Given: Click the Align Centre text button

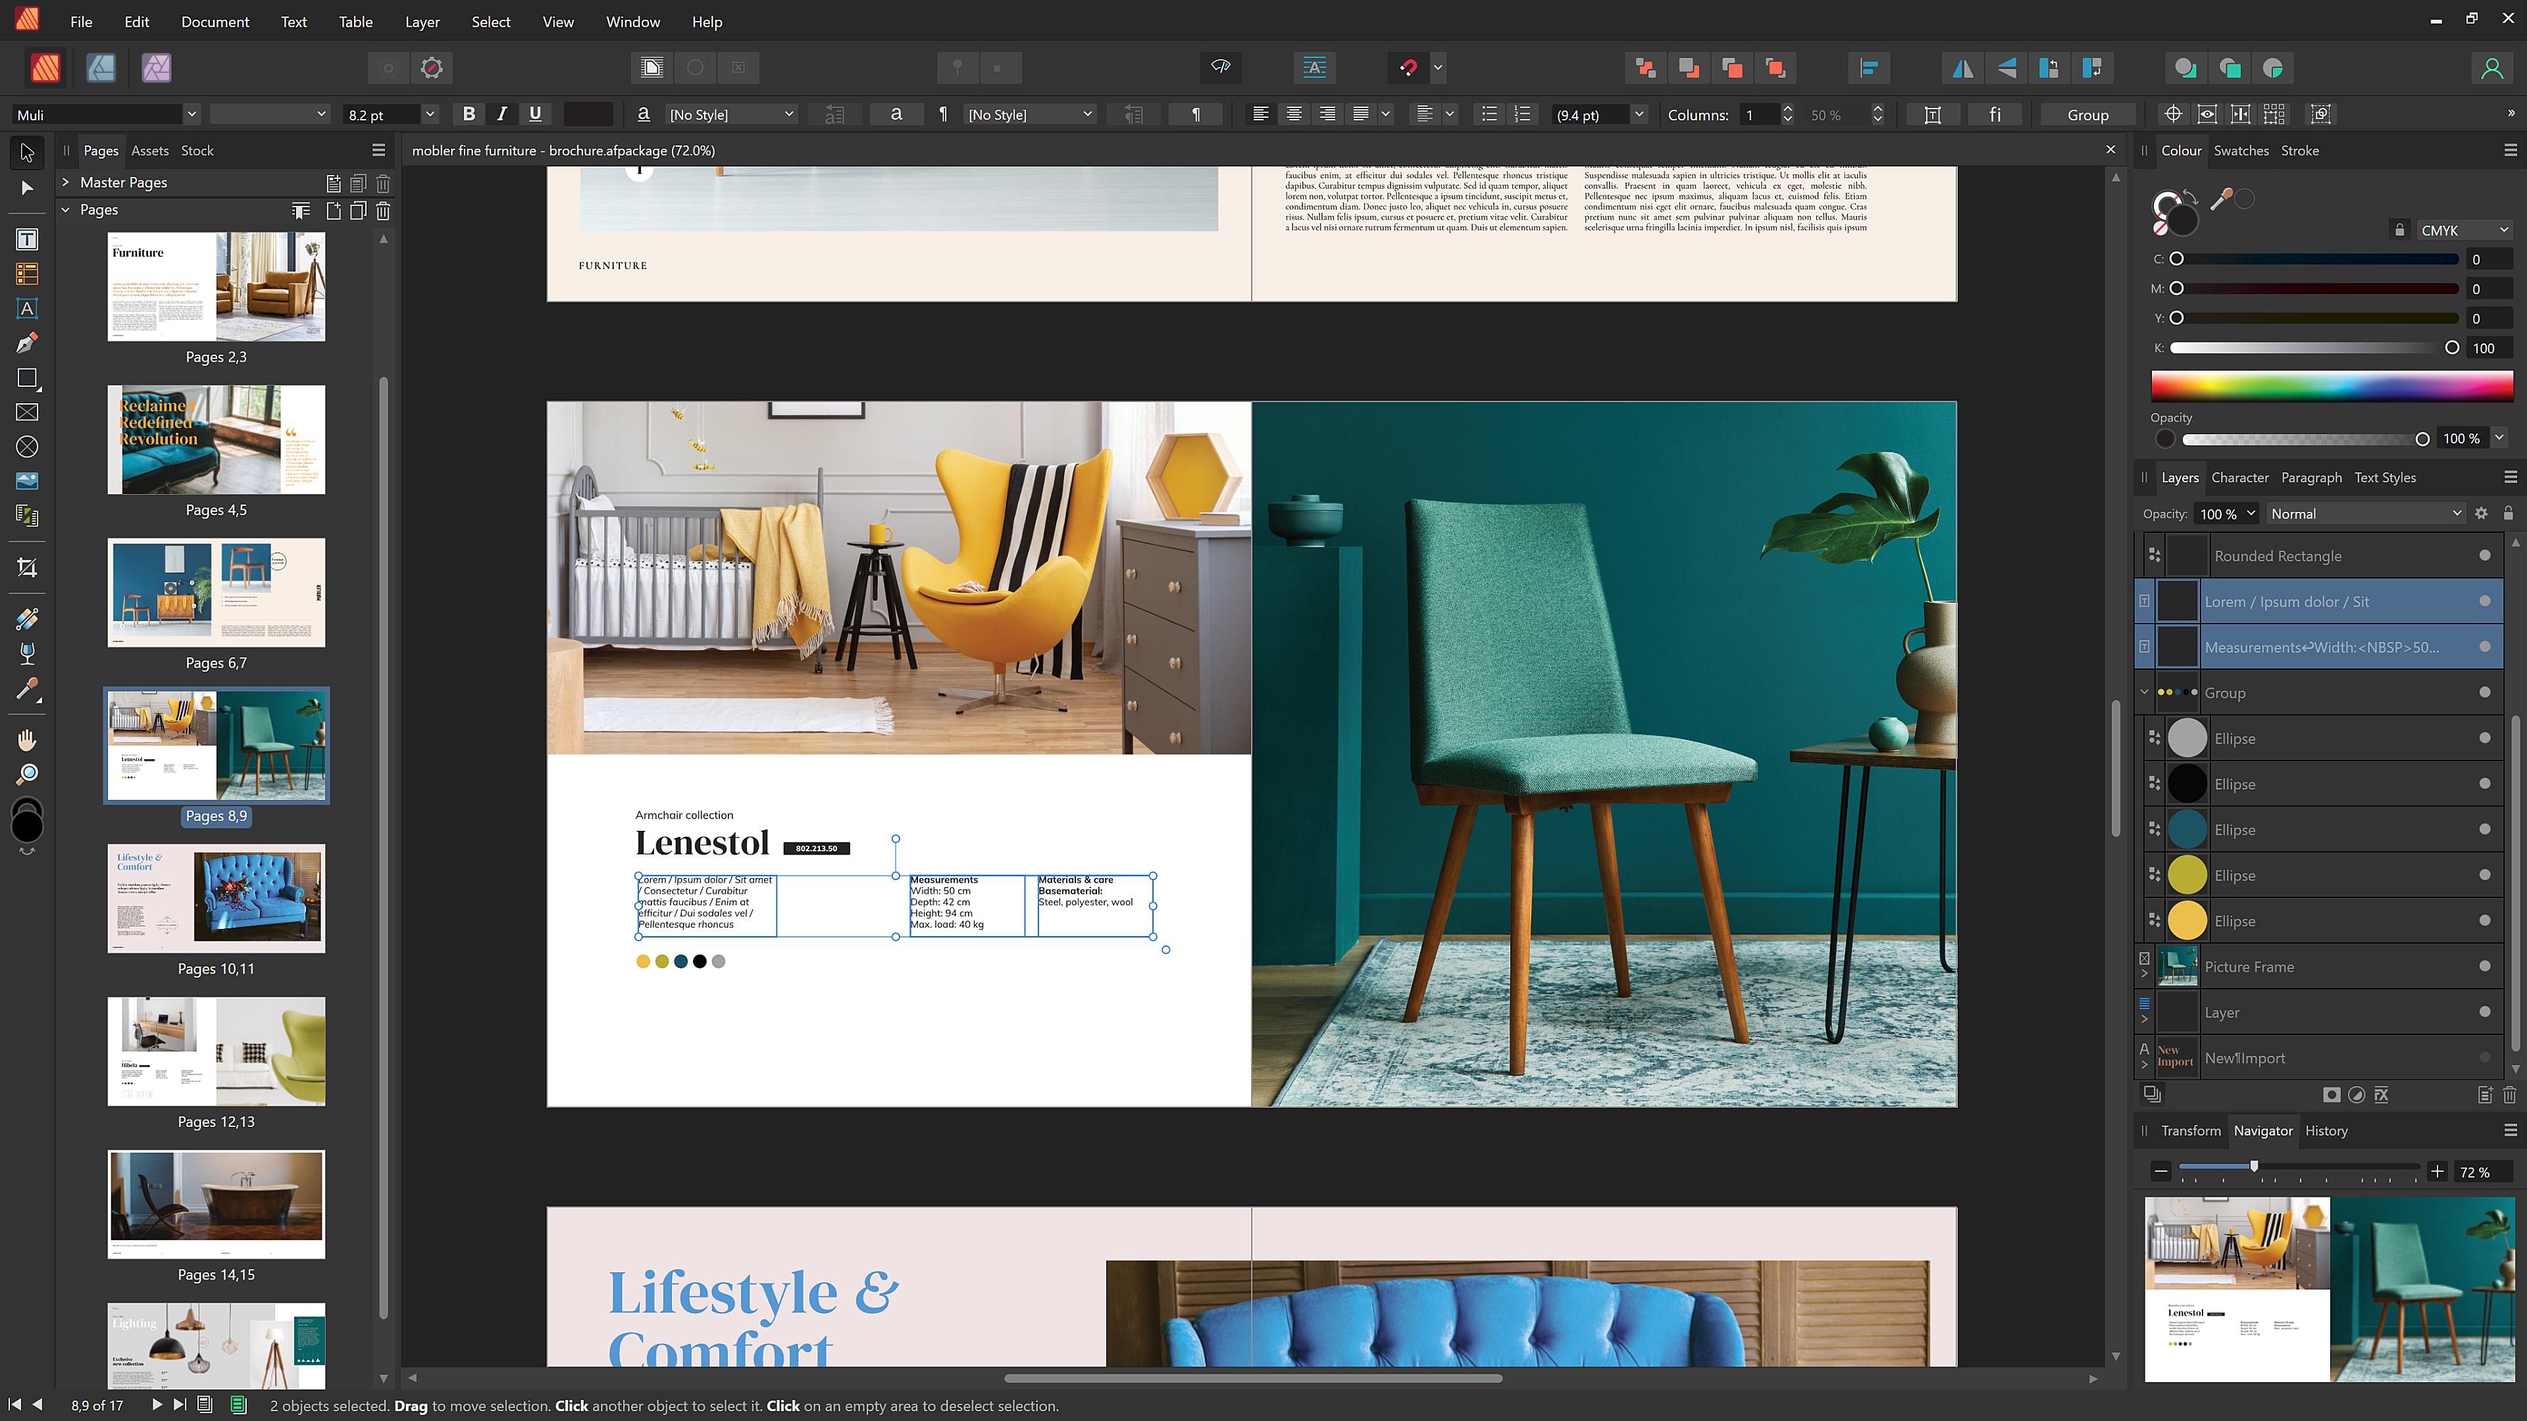Looking at the screenshot, I should tap(1294, 114).
